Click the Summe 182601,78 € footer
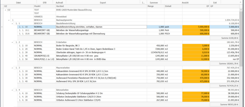Image resolution: width=245 pixels, height=107 pixels. pos(224,63)
